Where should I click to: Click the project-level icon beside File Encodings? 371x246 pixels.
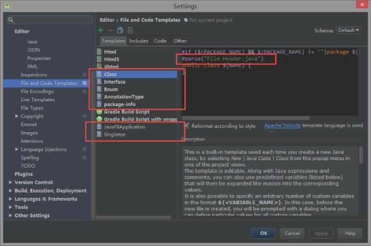(85, 91)
